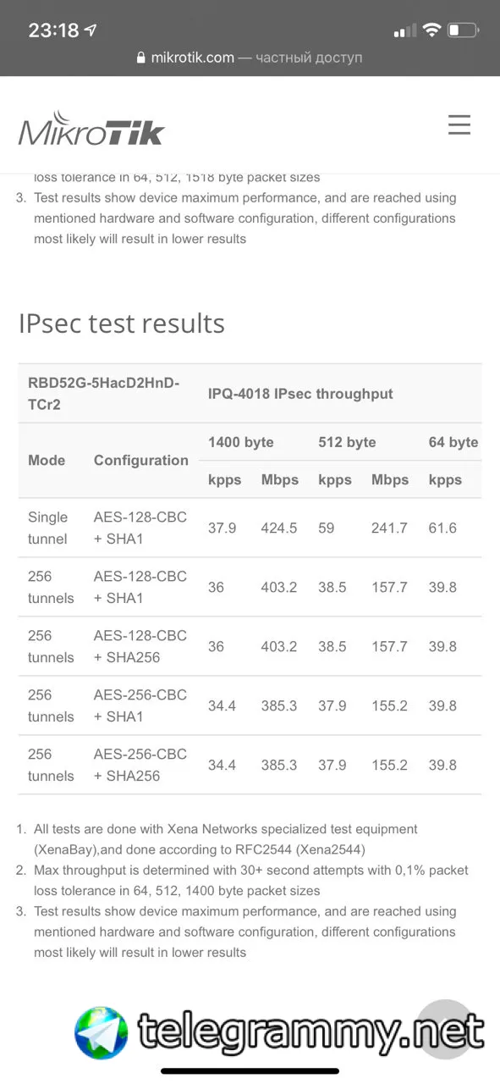Image resolution: width=500 pixels, height=1084 pixels.
Task: Tap the 512 byte column header
Action: 347,442
